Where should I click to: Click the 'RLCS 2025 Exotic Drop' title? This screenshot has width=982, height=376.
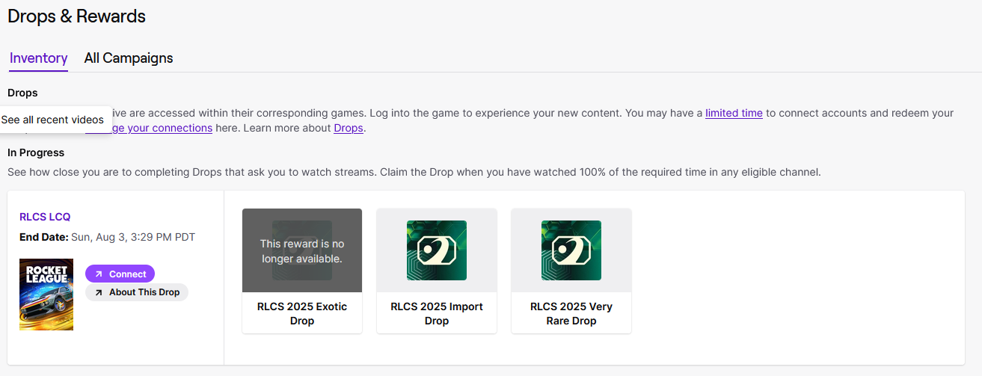click(302, 314)
